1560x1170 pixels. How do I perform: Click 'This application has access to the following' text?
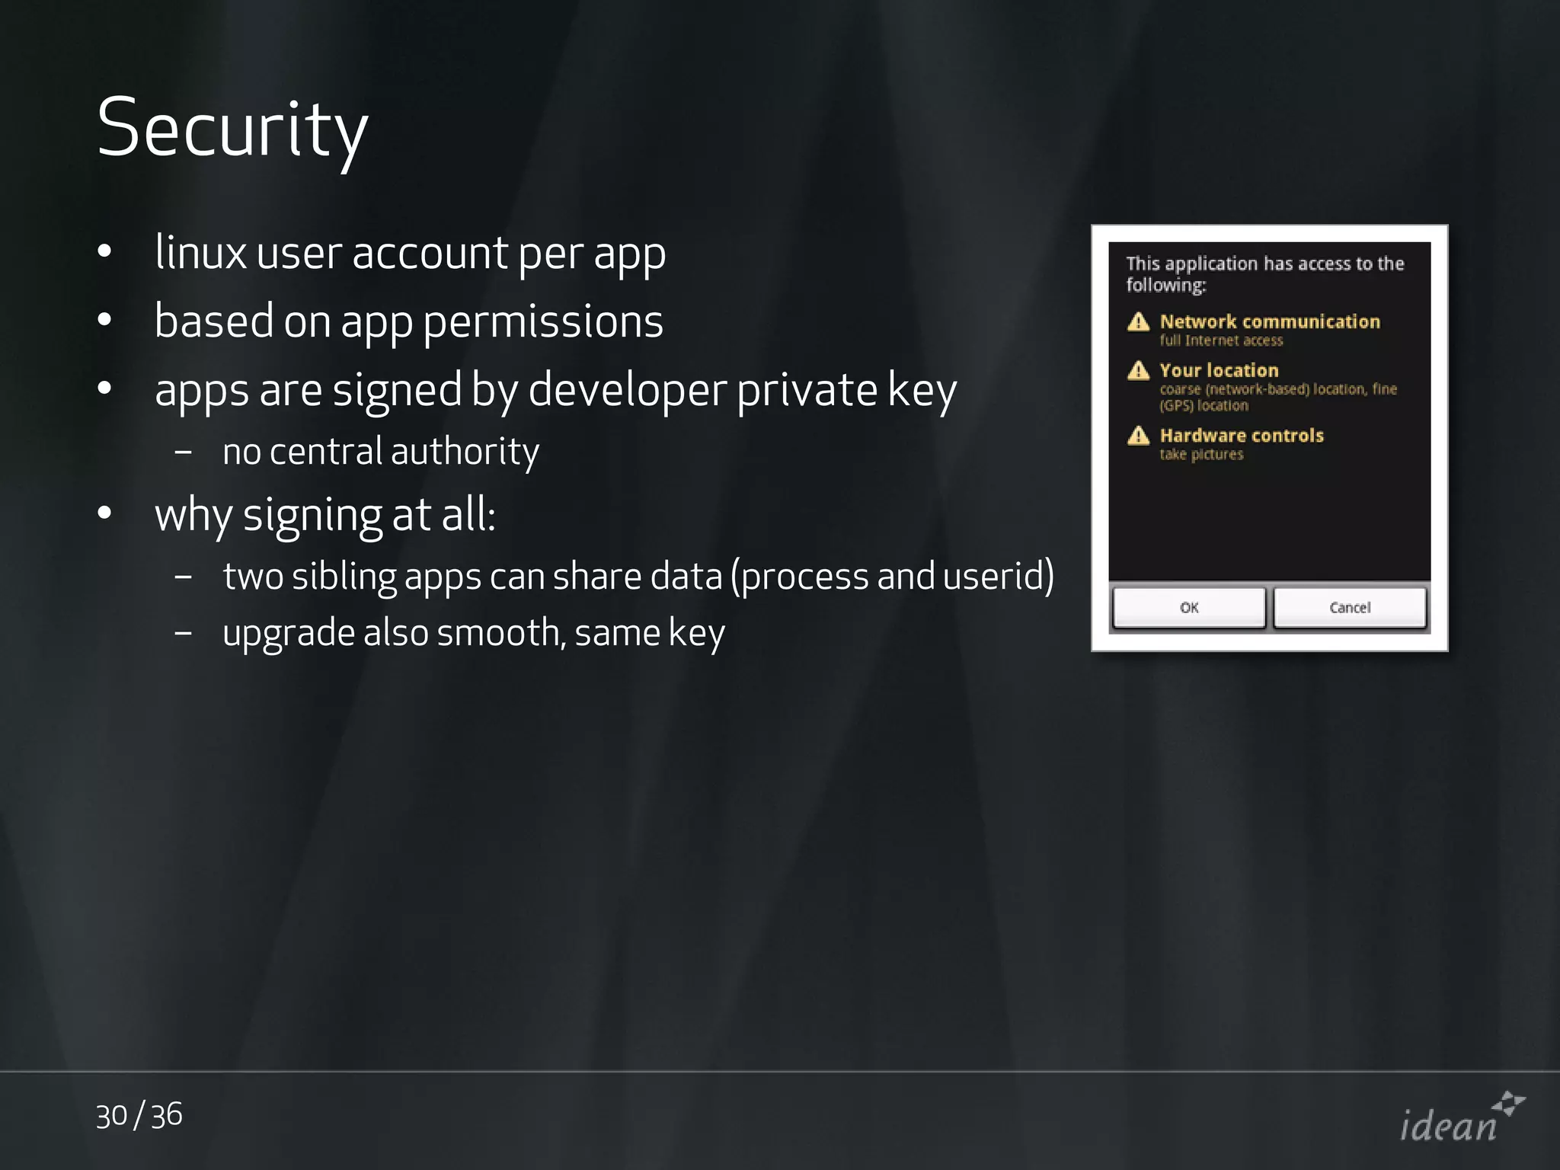click(x=1264, y=274)
